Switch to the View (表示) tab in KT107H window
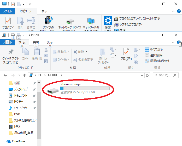This screenshot has height=146, width=182. click(x=50, y=42)
